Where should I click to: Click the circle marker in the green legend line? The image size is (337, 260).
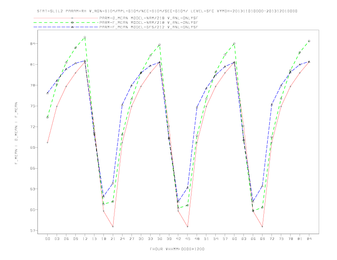[72, 23]
